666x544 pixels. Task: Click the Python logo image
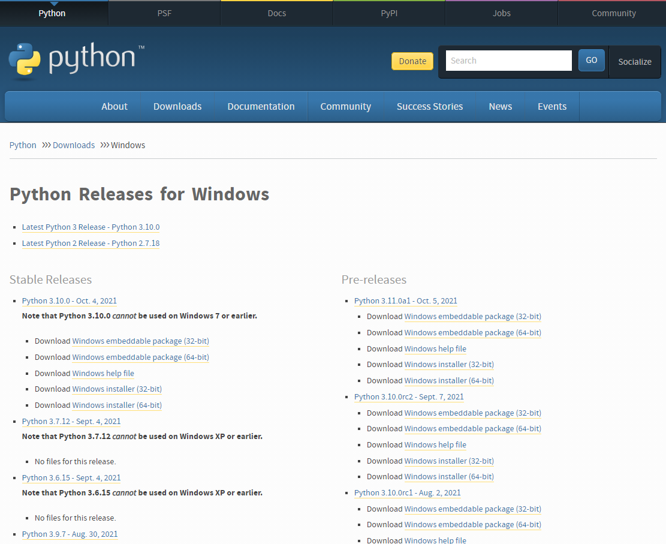click(77, 61)
